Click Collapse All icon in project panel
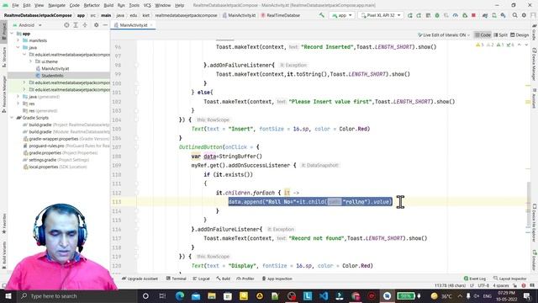Image resolution: width=538 pixels, height=303 pixels. [85, 25]
